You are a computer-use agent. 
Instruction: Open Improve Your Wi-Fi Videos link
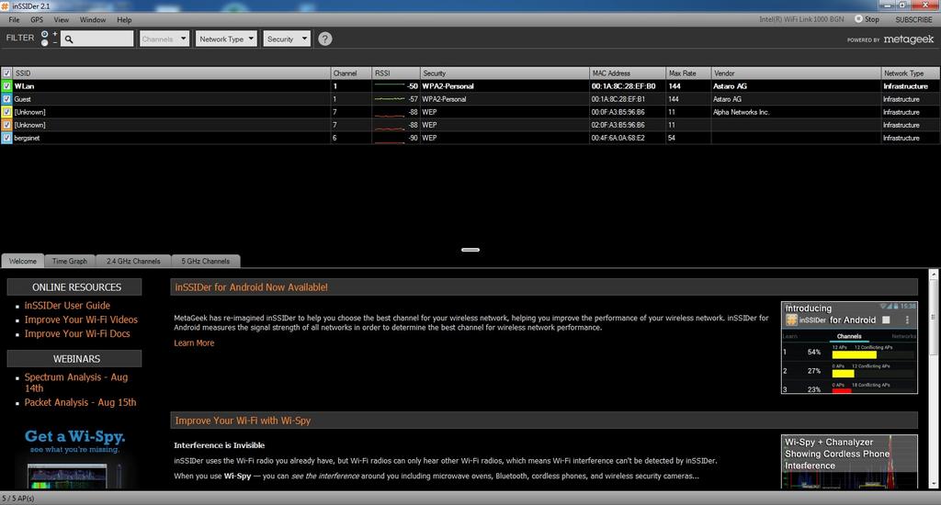pyautogui.click(x=81, y=320)
